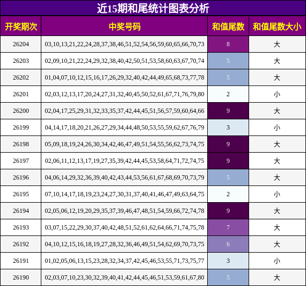Click sum tail digit 2 in row 26195
Screen dimensions: 306x286
(228, 194)
